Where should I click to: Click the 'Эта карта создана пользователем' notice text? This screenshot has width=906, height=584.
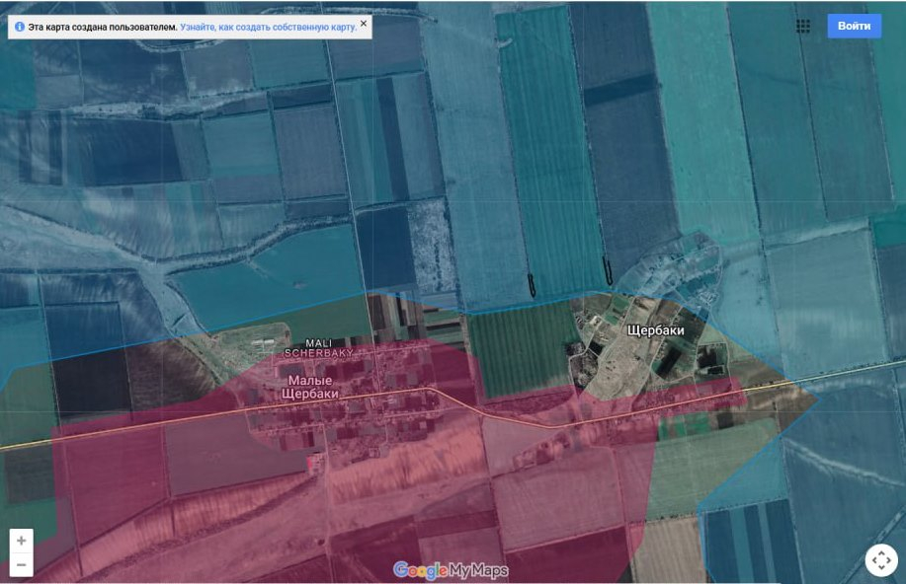(103, 28)
